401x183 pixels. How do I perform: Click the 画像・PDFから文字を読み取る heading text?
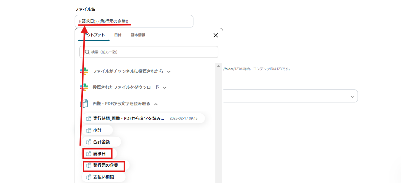(x=121, y=104)
